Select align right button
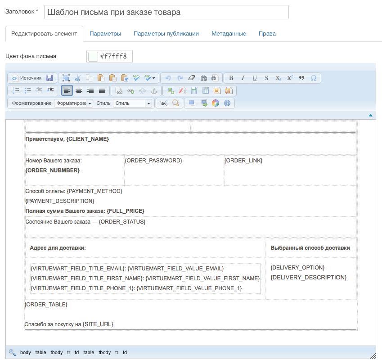Image resolution: width=382 pixels, height=364 pixels. [90, 90]
